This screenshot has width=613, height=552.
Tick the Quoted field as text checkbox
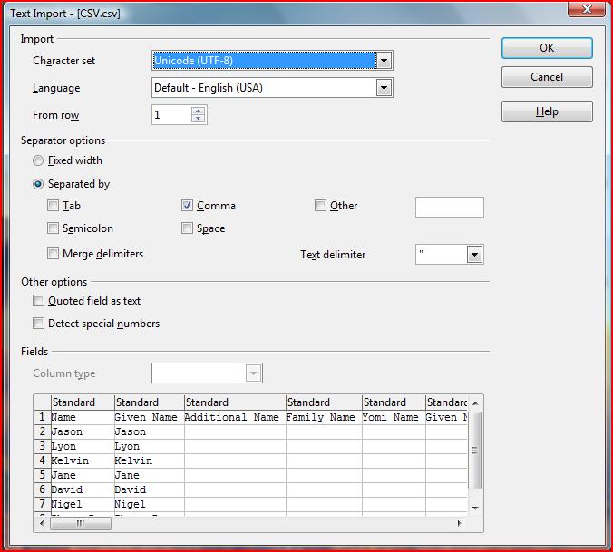tap(39, 301)
